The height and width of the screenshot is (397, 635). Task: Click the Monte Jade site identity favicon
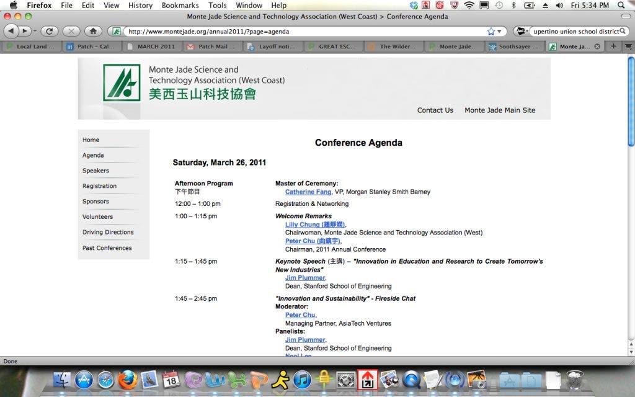pos(117,31)
